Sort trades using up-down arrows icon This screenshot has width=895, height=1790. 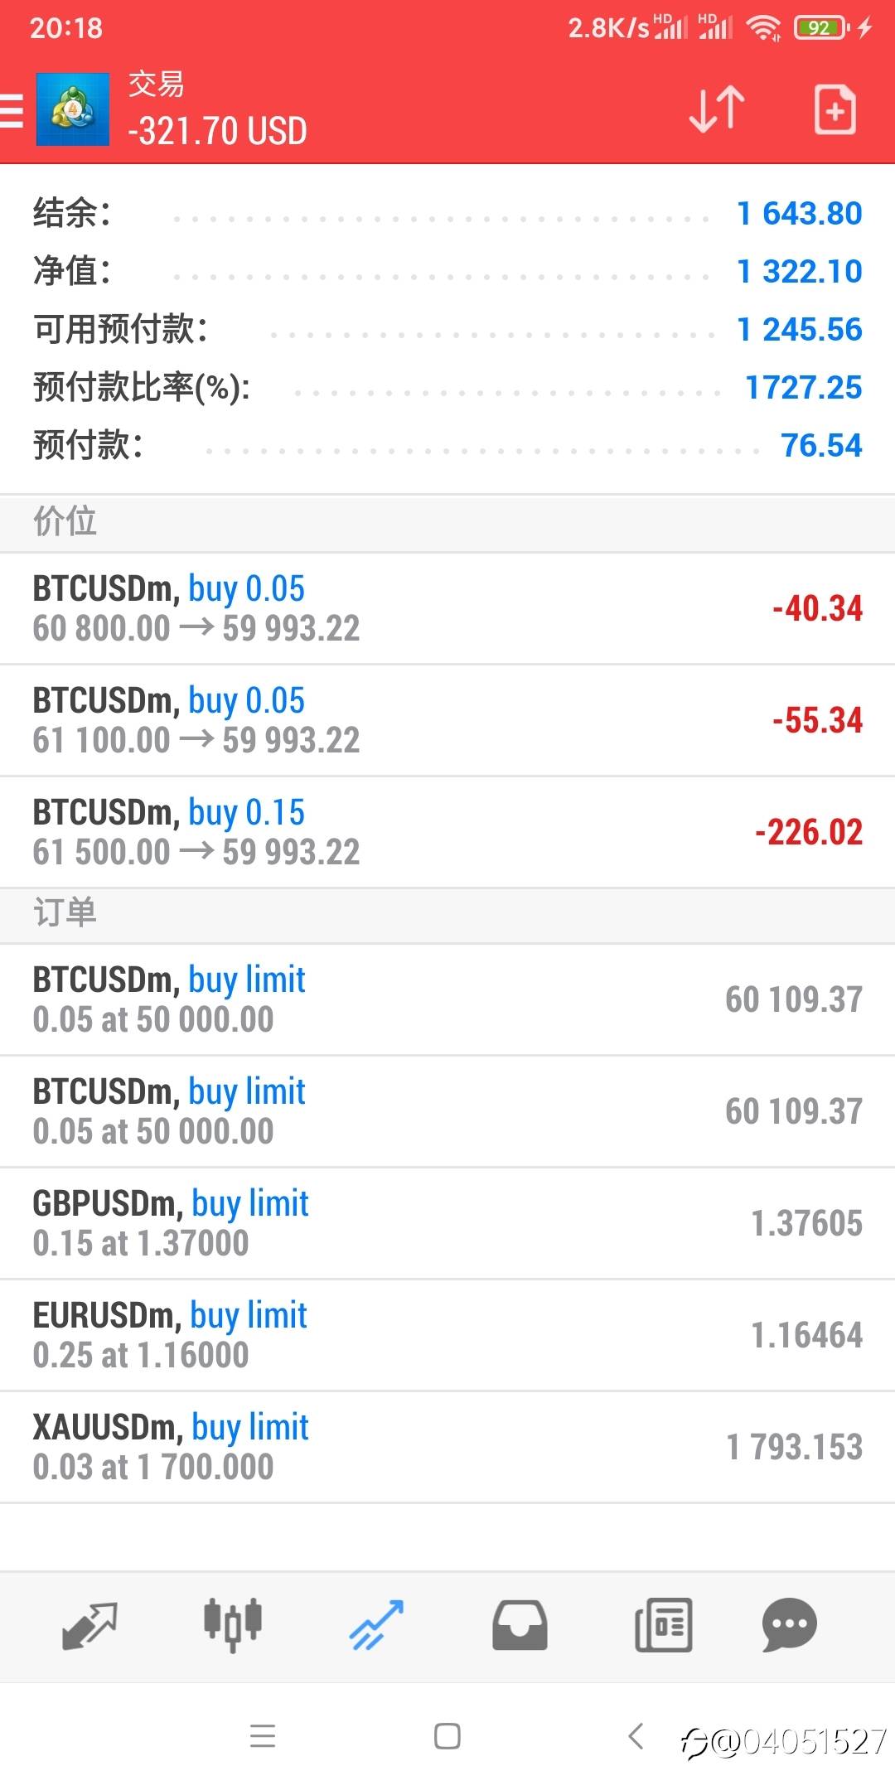click(717, 109)
